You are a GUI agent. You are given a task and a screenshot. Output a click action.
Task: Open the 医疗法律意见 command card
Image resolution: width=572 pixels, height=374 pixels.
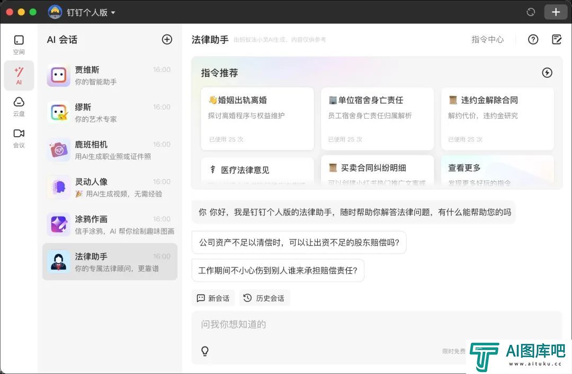coord(257,171)
